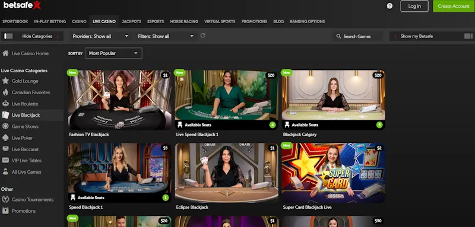Toggle the Hide Categories switch
Screen dimensions: 475x227
(8, 36)
